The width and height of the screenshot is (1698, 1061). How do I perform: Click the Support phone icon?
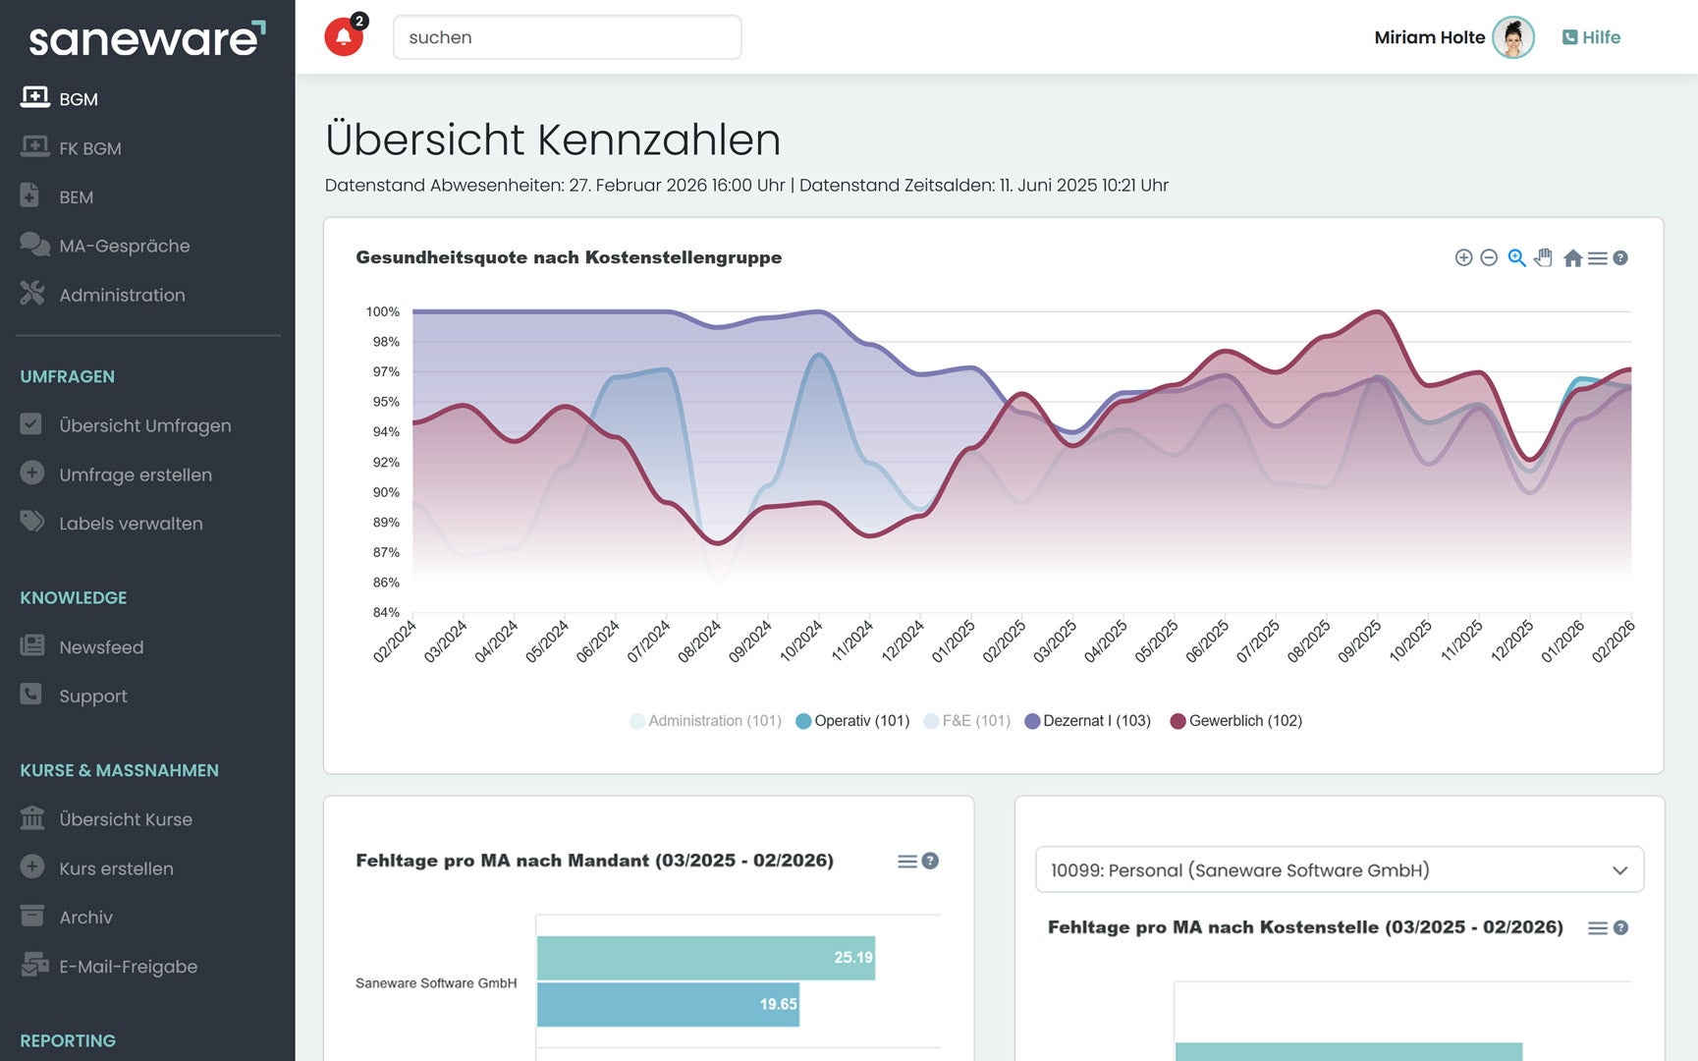click(31, 694)
